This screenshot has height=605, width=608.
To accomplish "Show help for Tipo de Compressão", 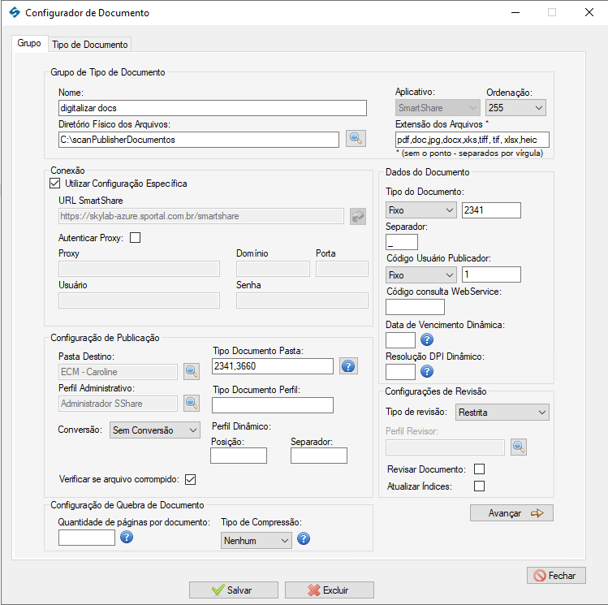I will pos(304,539).
